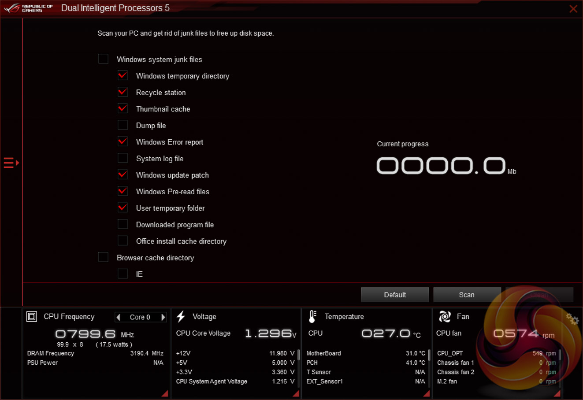Click the 'Chassis fan 2' row
Viewport: 583px width, 400px height.
497,372
